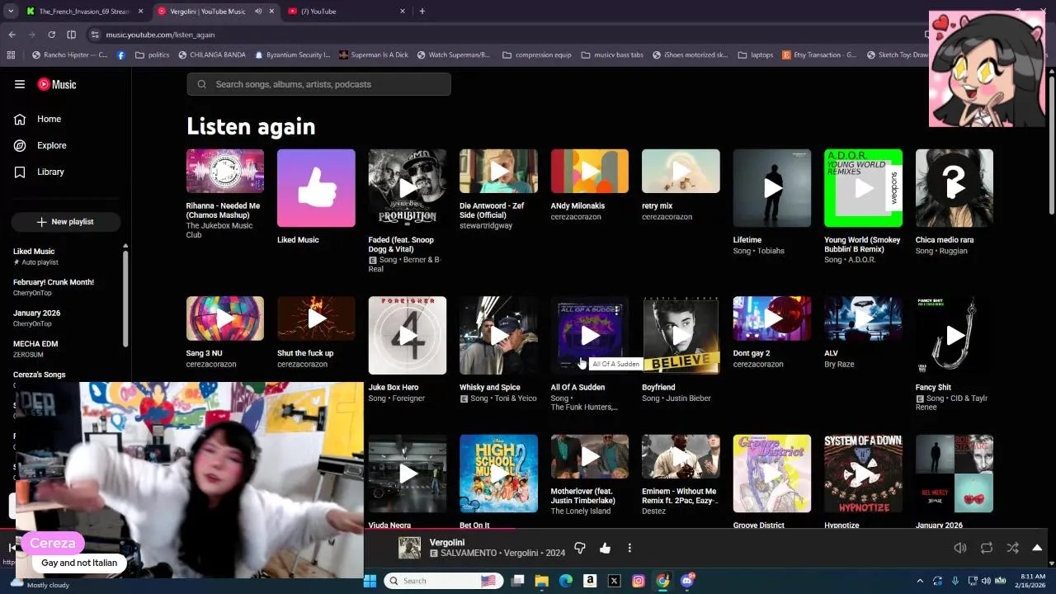The height and width of the screenshot is (594, 1056).
Task: Play Groove District album
Action: point(772,474)
